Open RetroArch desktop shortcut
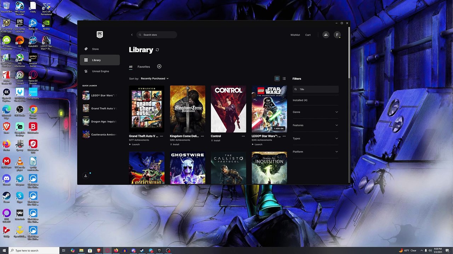453x254 pixels. 20,214
